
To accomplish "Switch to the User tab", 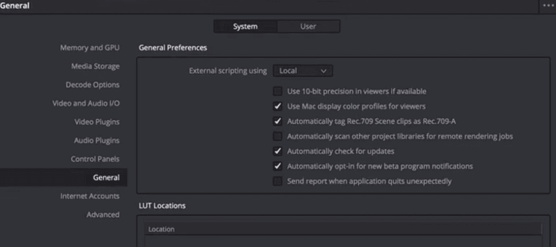I will [308, 27].
